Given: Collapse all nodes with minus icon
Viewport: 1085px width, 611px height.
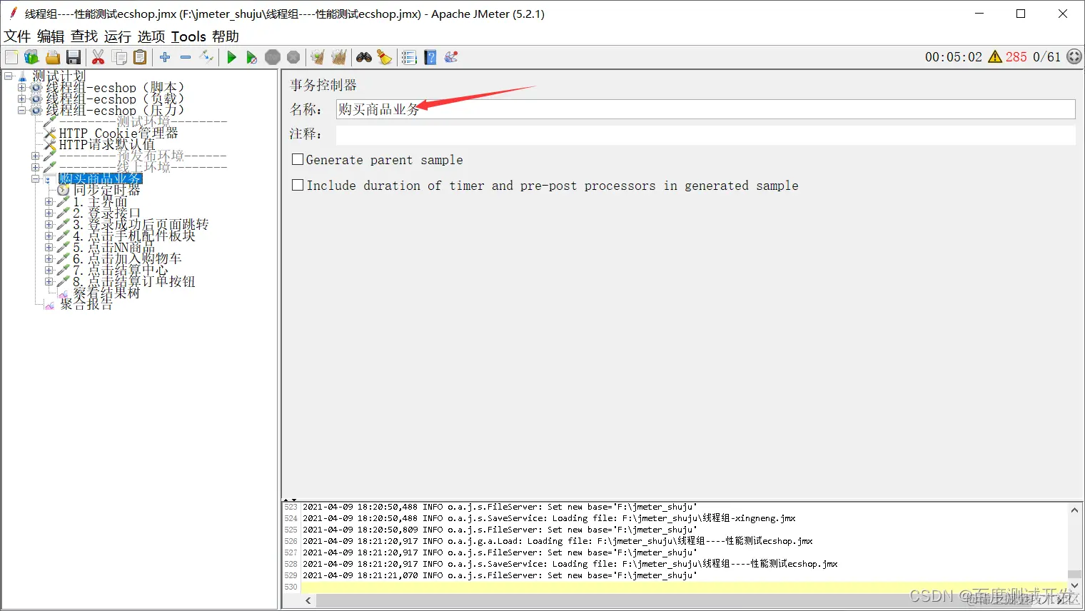Looking at the screenshot, I should (x=186, y=57).
